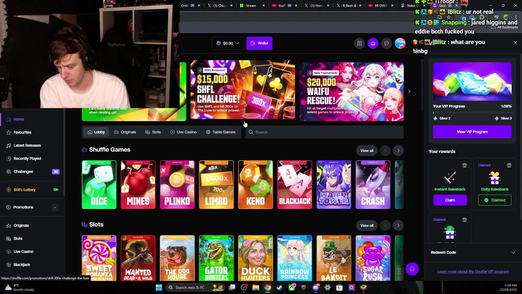522x294 pixels.
Task: Open the Rainbow Princess slot
Action: (x=295, y=258)
